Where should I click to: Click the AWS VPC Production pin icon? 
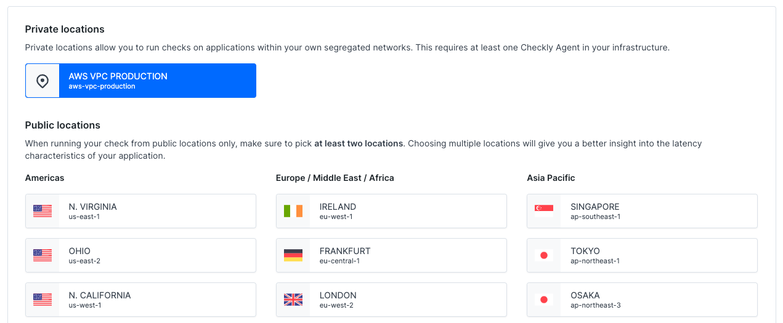pyautogui.click(x=43, y=81)
